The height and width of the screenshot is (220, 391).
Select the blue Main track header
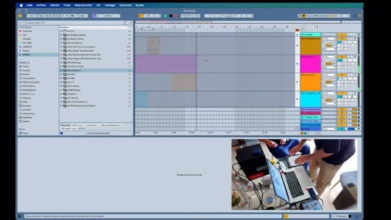pos(310,129)
